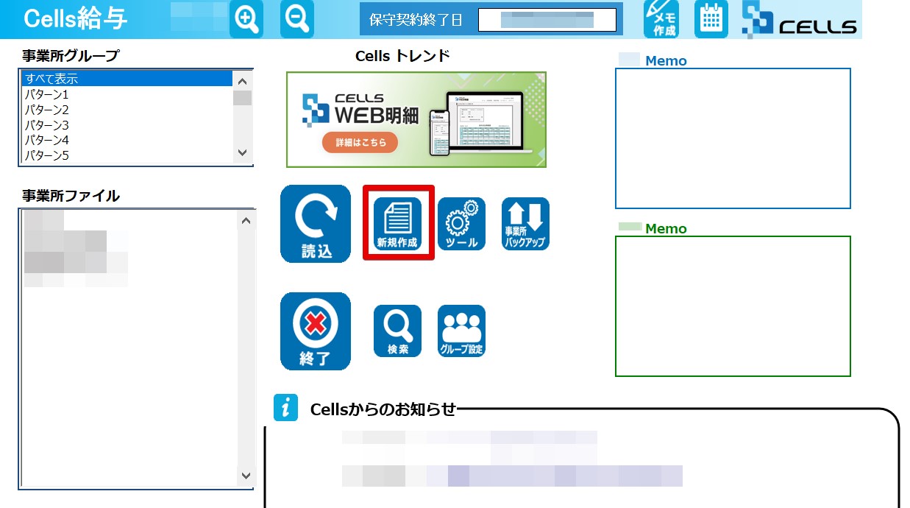Click up arrow of 事業所ファイル scrollbar
Image resolution: width=910 pixels, height=508 pixels.
[246, 219]
